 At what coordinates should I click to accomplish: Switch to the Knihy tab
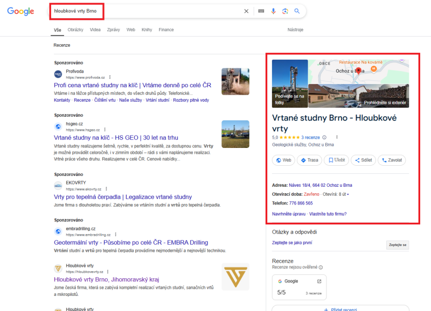tap(147, 30)
